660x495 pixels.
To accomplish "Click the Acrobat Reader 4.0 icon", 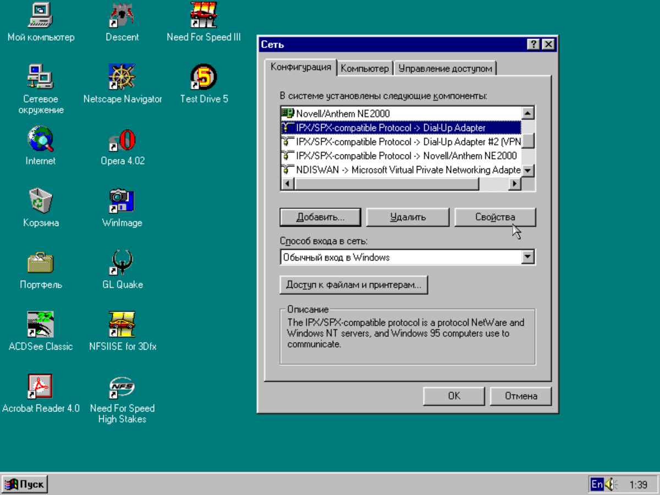I will click(40, 387).
